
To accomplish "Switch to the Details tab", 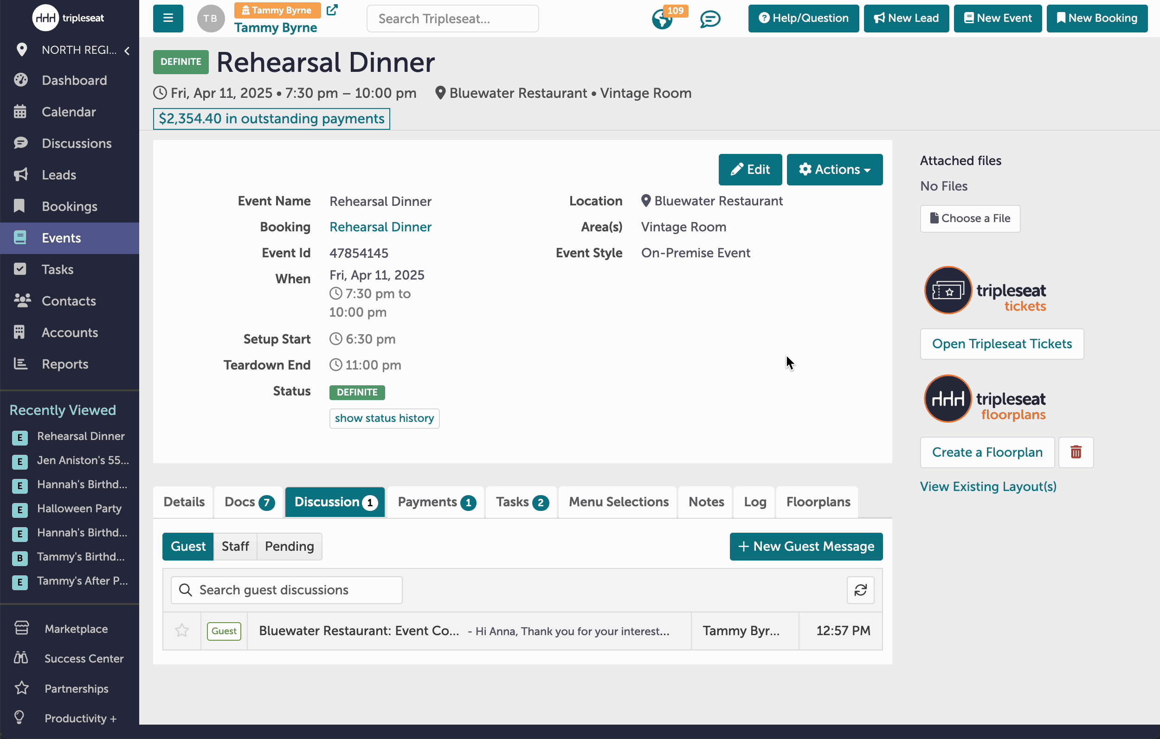I will pyautogui.click(x=184, y=502).
